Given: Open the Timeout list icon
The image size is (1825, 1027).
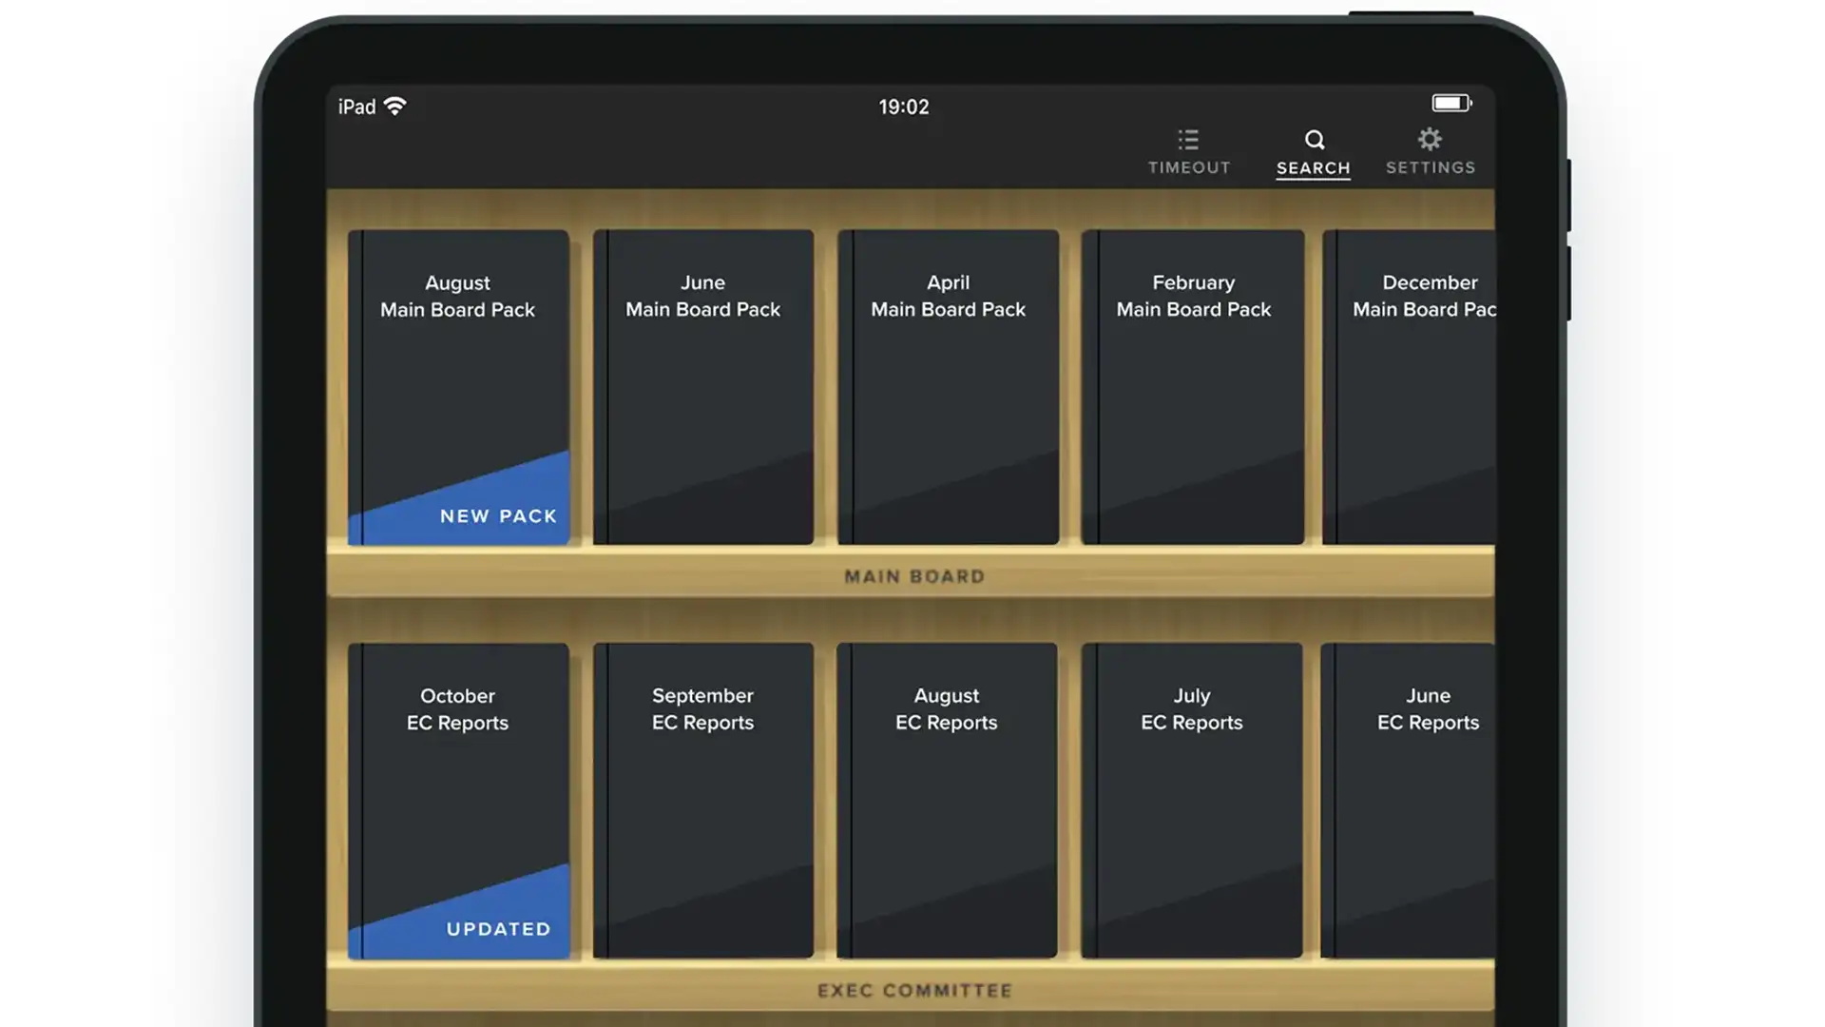Looking at the screenshot, I should coord(1188,141).
